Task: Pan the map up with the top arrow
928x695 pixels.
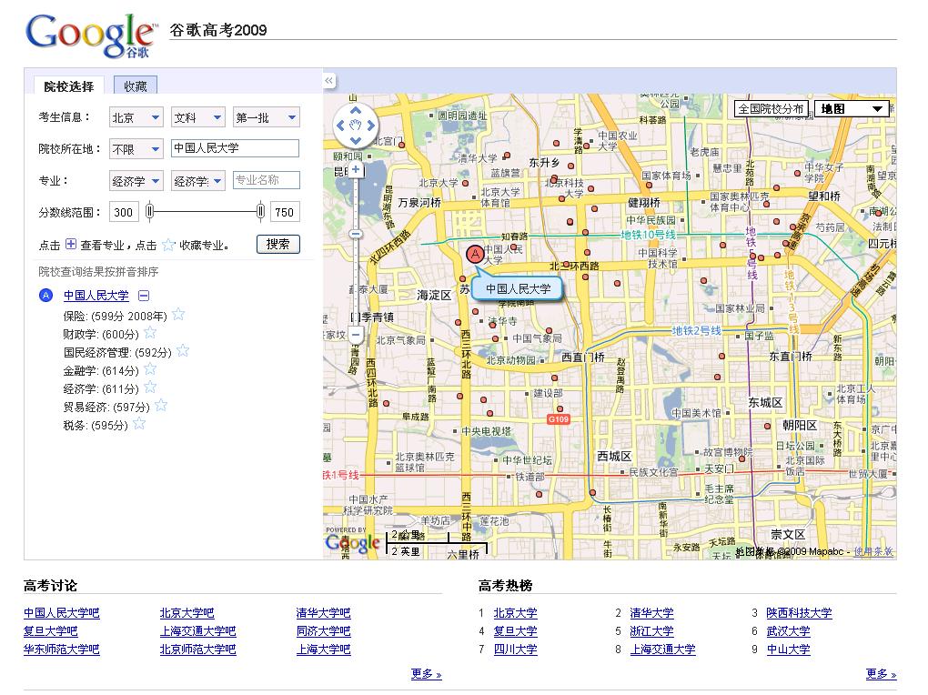Action: point(356,111)
